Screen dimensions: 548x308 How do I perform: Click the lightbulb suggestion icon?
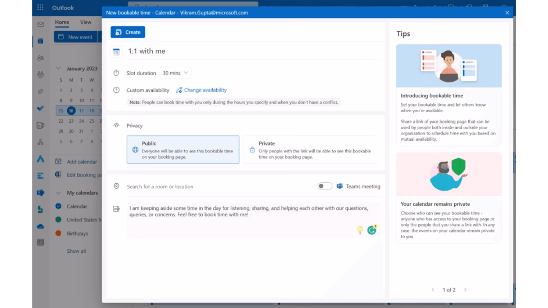[x=360, y=230]
